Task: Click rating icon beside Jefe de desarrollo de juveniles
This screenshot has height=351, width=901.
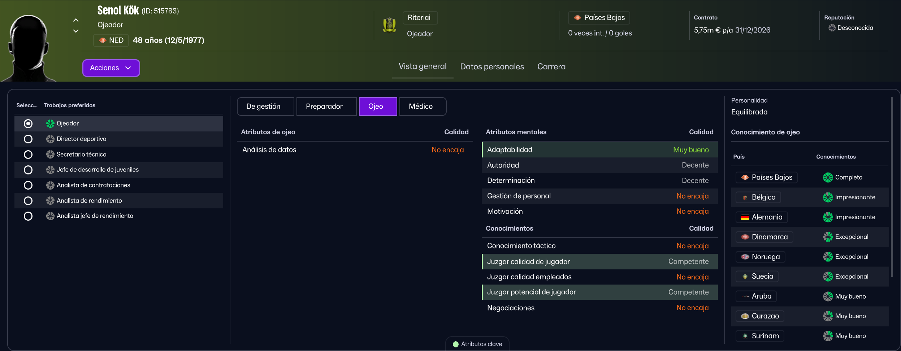Action: pos(50,170)
